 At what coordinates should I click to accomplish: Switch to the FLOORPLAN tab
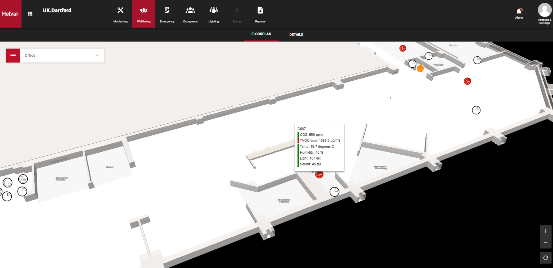click(x=261, y=34)
